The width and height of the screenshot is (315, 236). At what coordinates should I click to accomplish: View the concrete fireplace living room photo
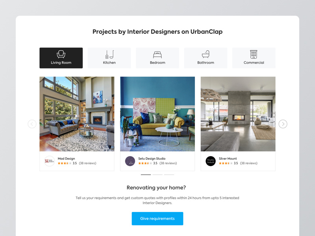click(238, 114)
